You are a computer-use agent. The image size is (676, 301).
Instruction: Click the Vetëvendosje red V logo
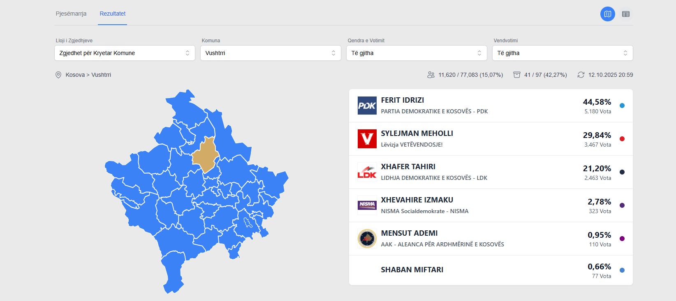(367, 139)
